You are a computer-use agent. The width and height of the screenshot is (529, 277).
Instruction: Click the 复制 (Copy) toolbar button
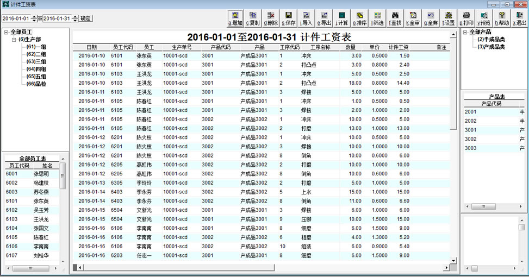point(253,18)
